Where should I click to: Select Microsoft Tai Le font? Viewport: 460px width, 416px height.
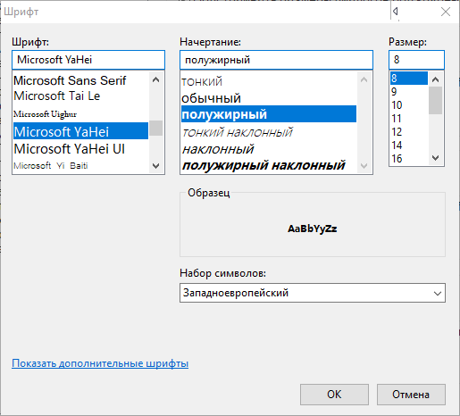pos(80,96)
